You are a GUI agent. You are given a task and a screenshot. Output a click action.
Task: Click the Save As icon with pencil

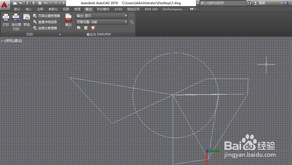click(x=34, y=3)
